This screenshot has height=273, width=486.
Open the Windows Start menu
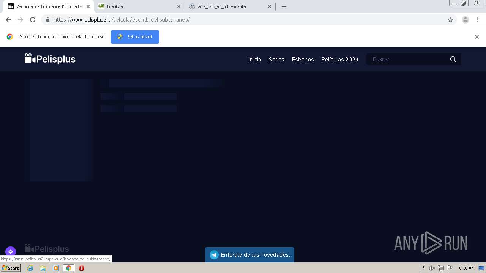click(10, 268)
